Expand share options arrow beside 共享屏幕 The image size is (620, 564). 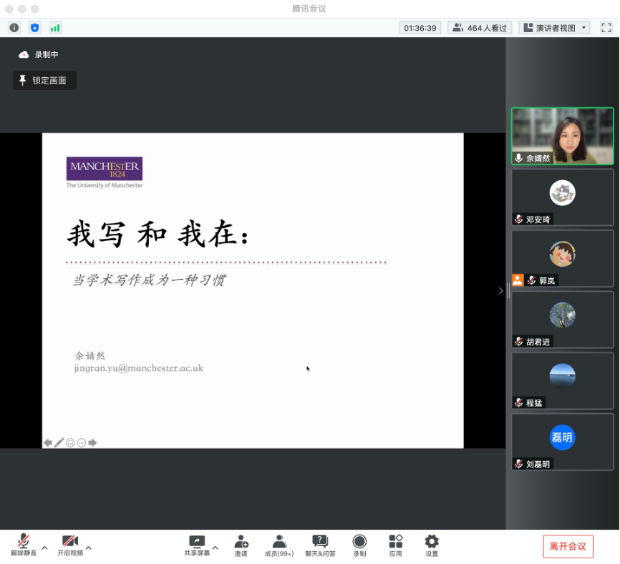[x=215, y=548]
